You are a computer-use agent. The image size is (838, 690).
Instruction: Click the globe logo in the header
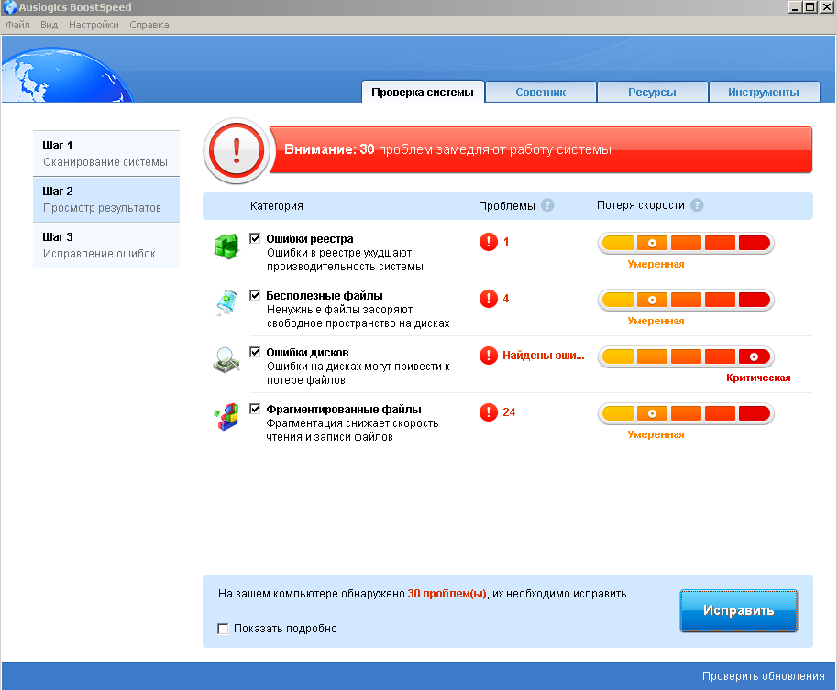pyautogui.click(x=67, y=75)
